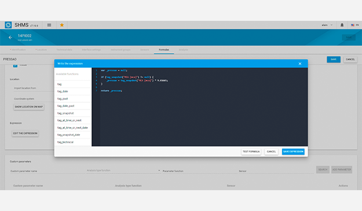This screenshot has width=362, height=211.
Task: Switch to the Sensors tab
Action: tap(145, 50)
